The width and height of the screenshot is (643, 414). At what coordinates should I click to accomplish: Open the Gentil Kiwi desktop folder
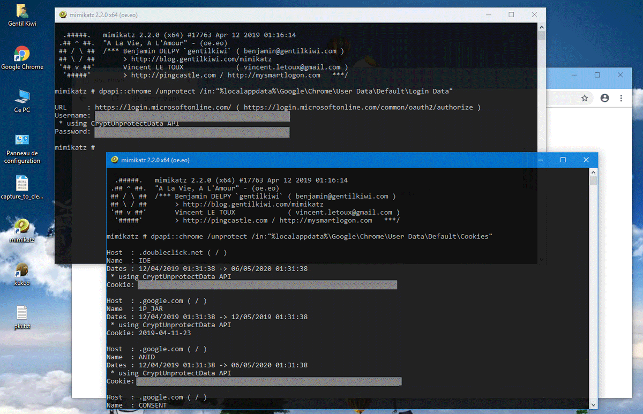[x=22, y=15]
